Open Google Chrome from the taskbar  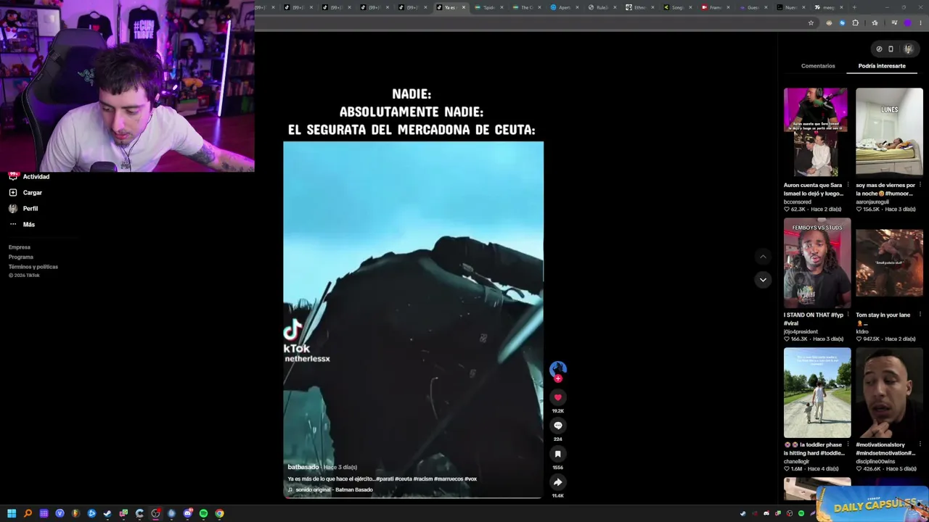(x=219, y=513)
